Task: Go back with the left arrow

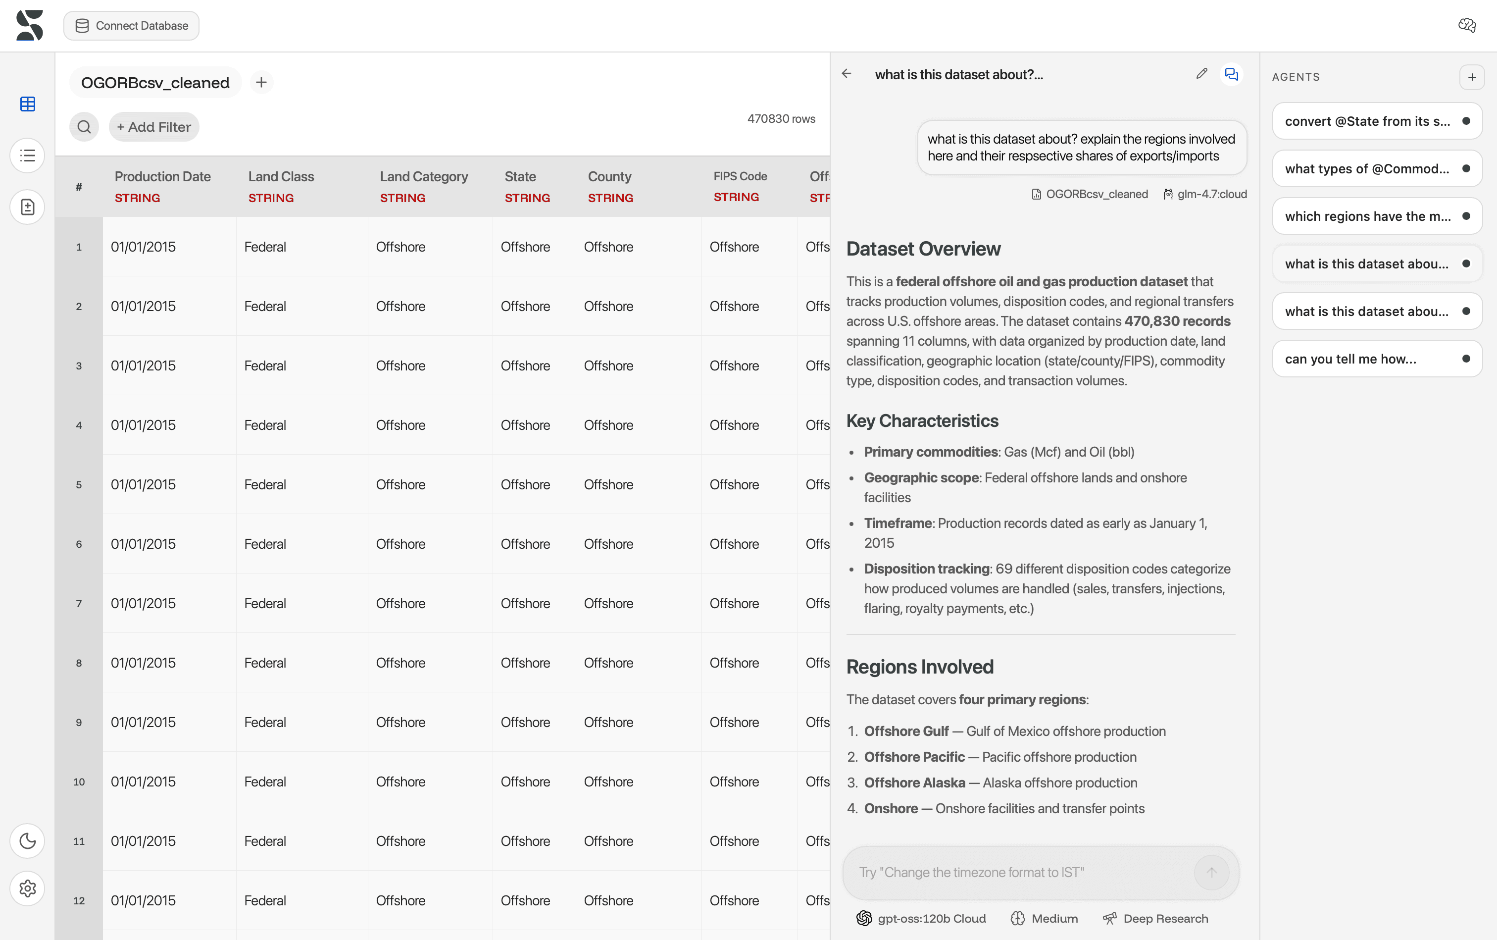Action: [847, 74]
